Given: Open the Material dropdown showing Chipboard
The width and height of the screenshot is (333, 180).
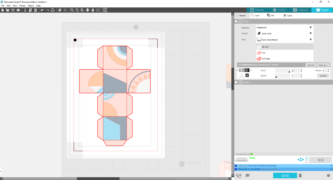Looking at the screenshot, I should [x=284, y=27].
